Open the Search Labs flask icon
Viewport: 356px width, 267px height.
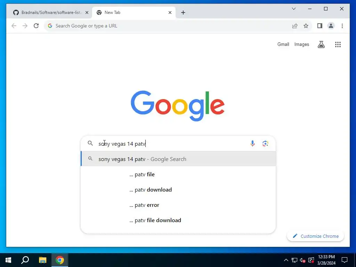click(321, 44)
